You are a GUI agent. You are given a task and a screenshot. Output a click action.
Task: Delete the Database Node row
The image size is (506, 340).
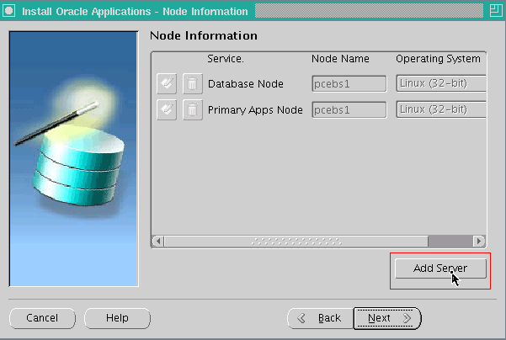coord(193,83)
